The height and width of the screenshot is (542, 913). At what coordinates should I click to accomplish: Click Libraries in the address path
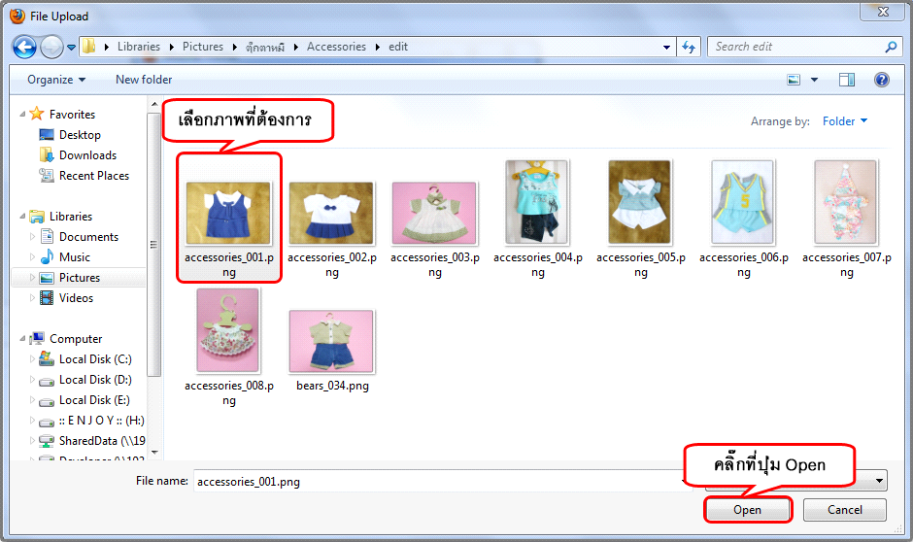139,47
